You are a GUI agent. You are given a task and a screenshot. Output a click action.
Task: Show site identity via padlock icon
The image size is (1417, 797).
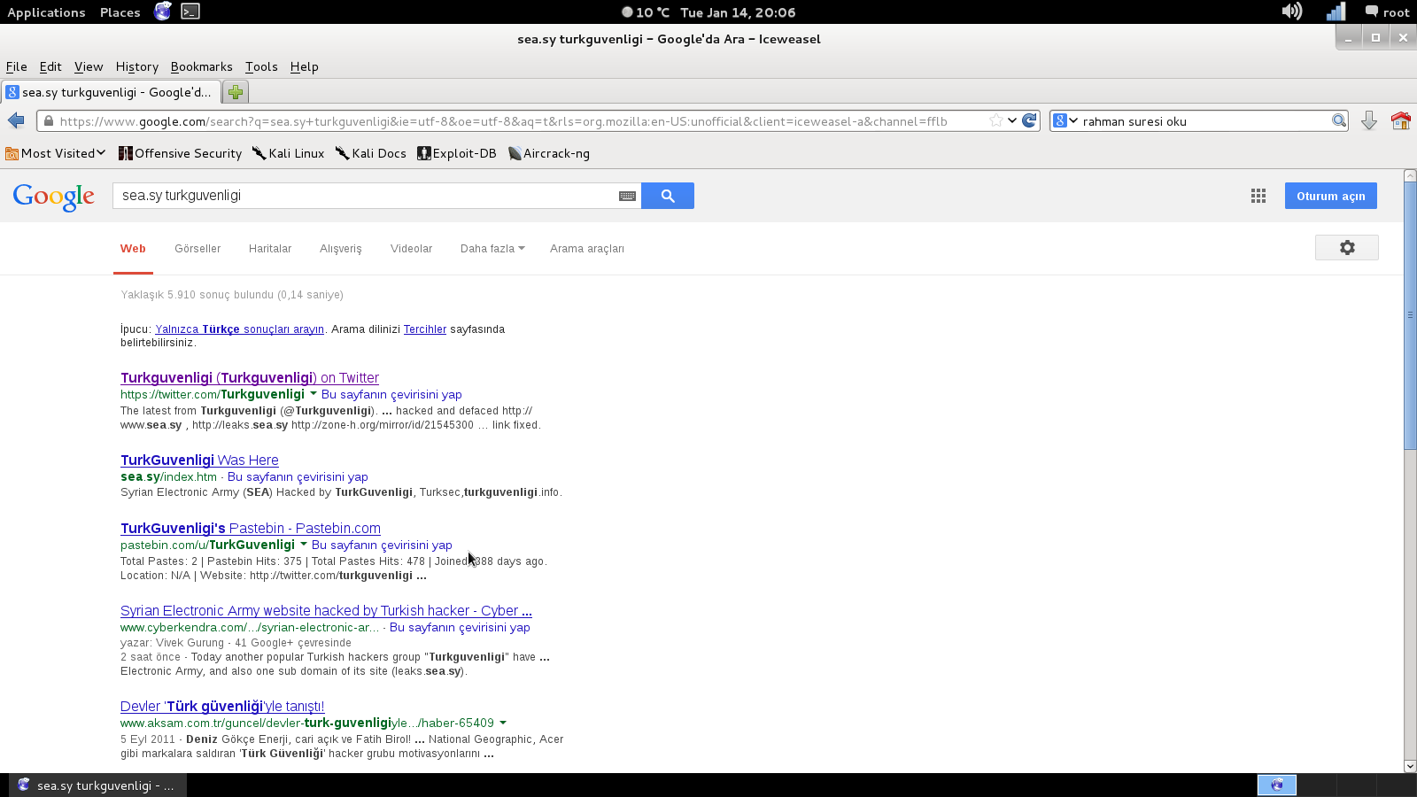click(x=49, y=121)
